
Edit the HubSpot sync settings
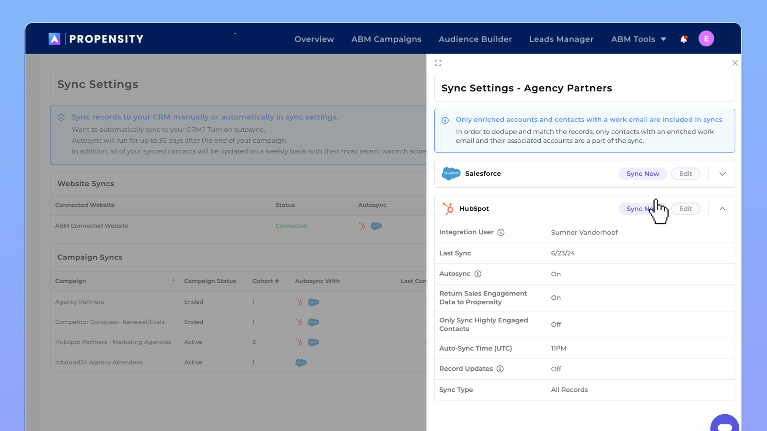[x=686, y=209]
